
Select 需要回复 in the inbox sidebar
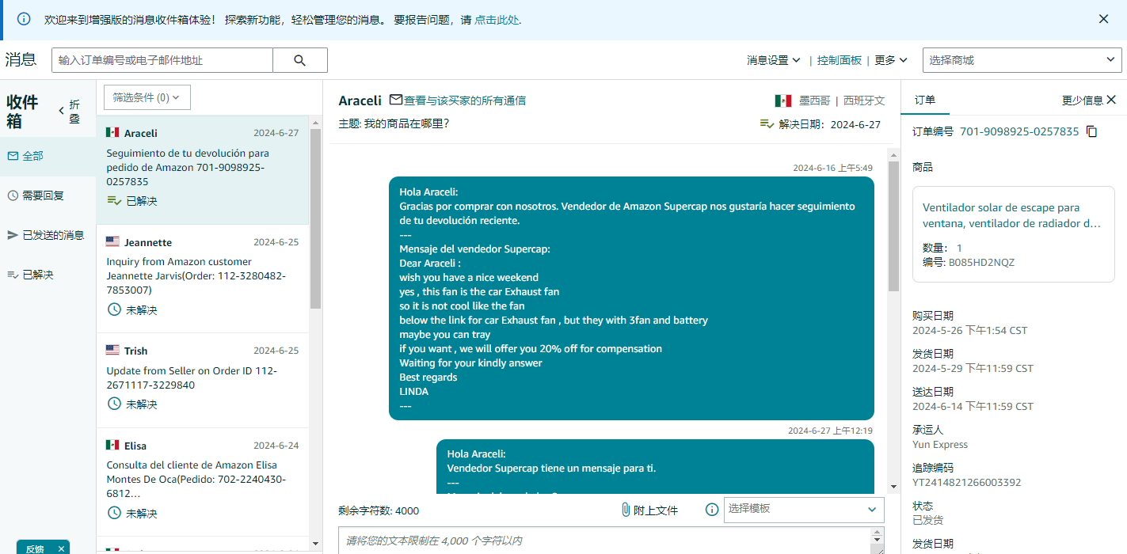48,195
